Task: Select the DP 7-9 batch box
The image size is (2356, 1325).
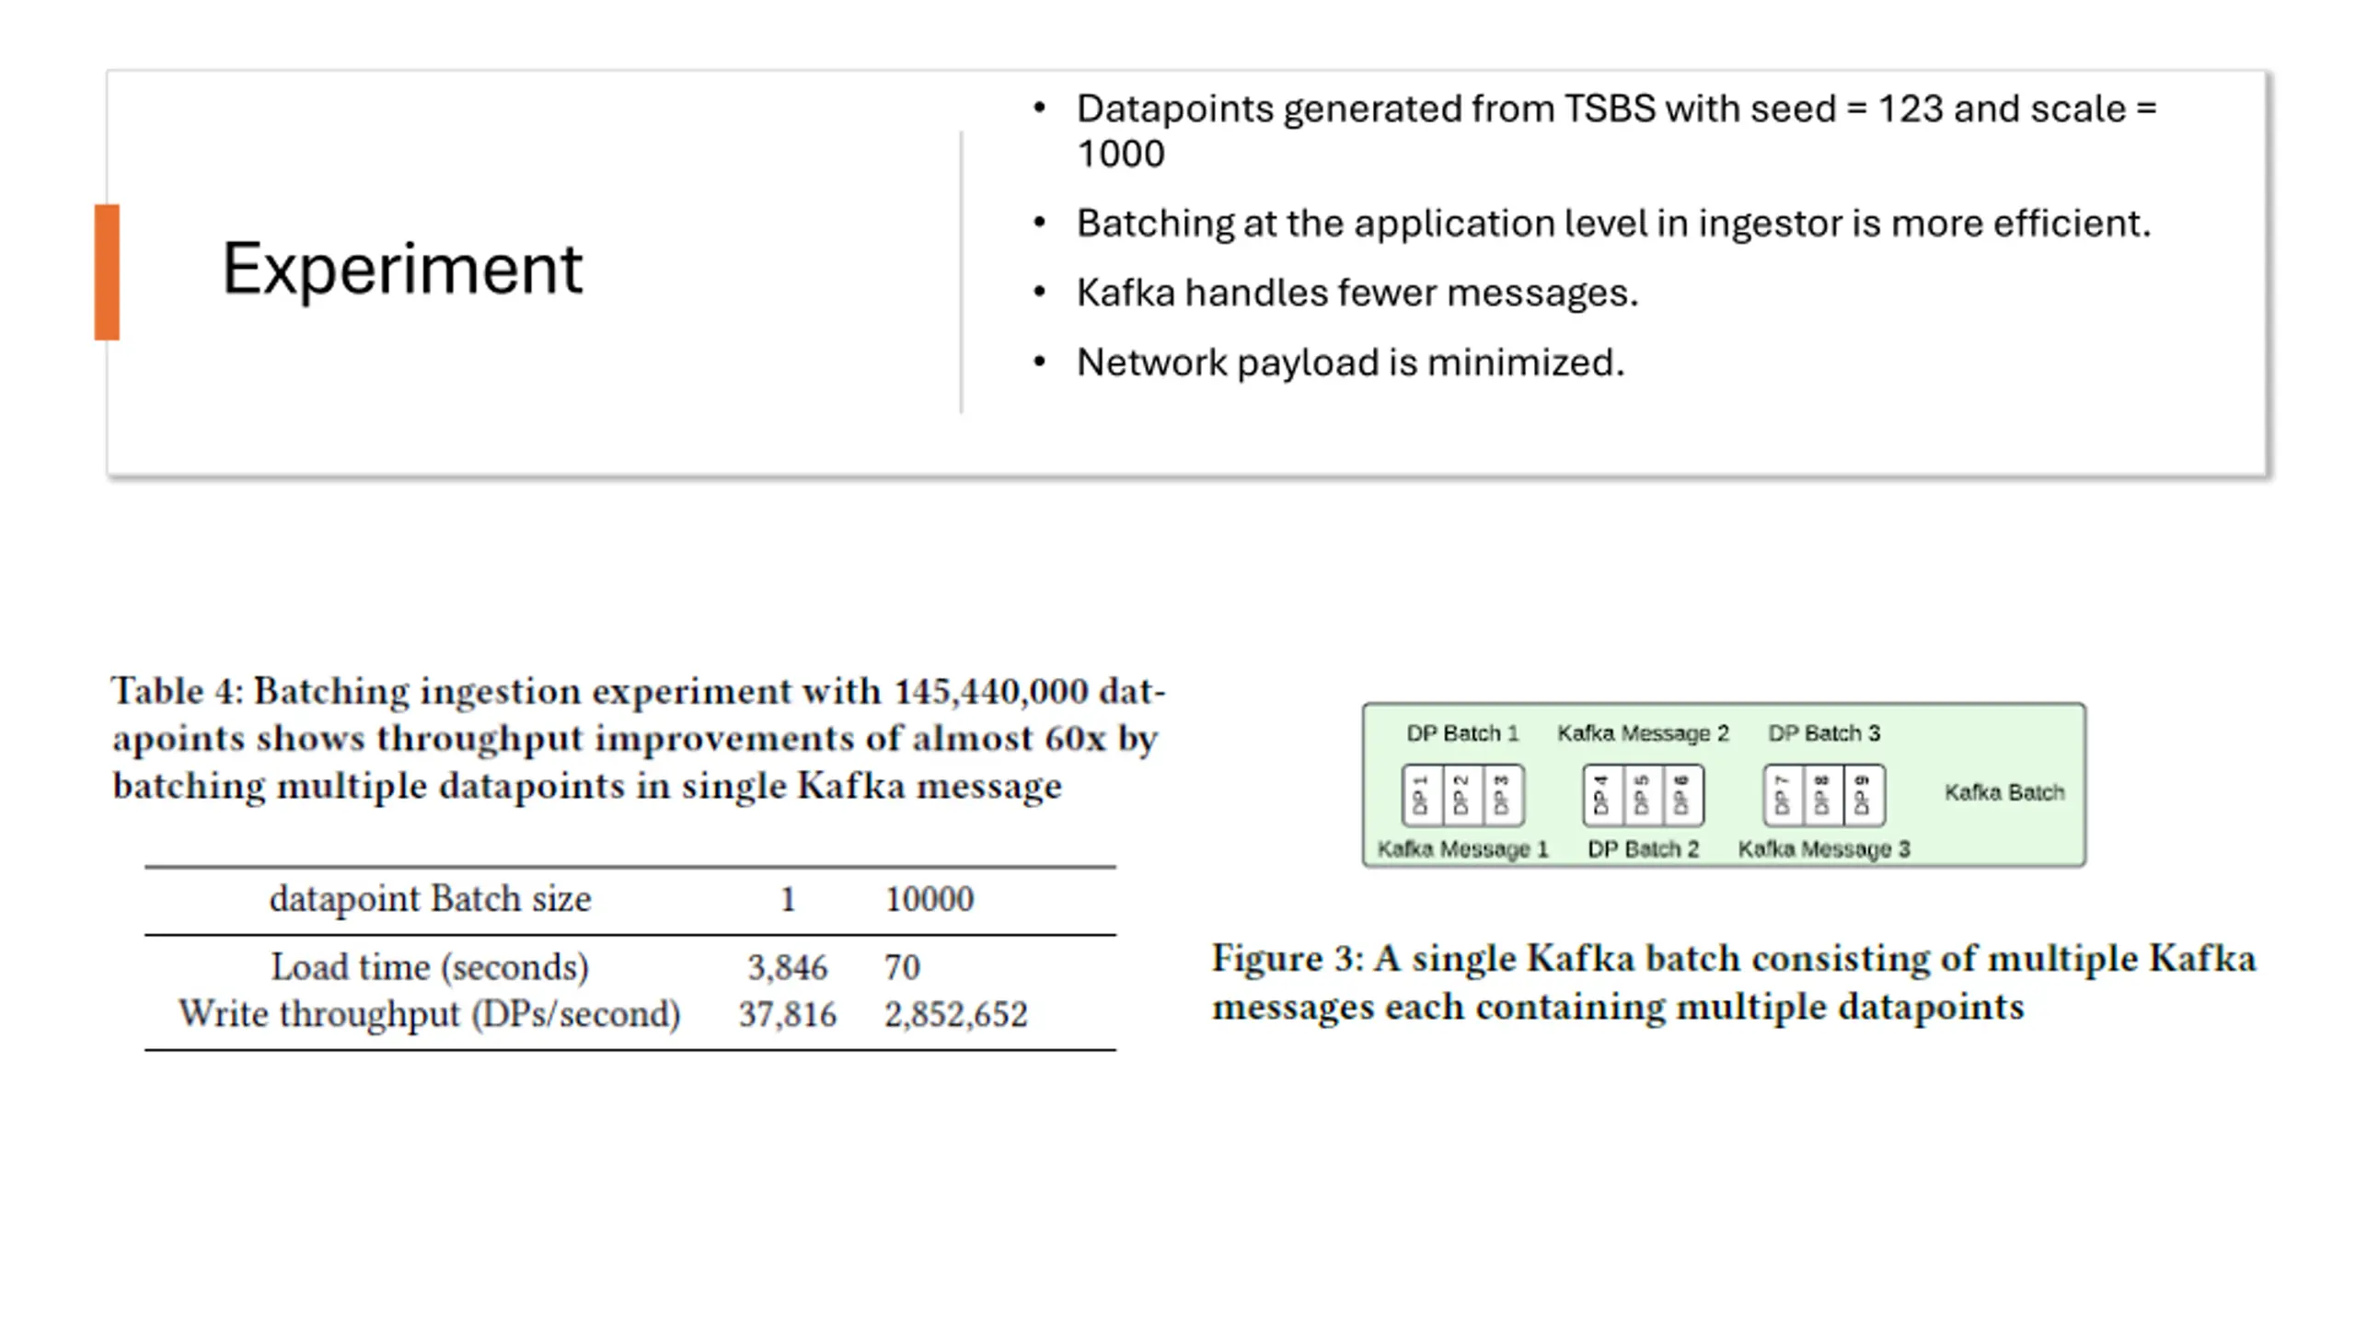Action: (1824, 795)
